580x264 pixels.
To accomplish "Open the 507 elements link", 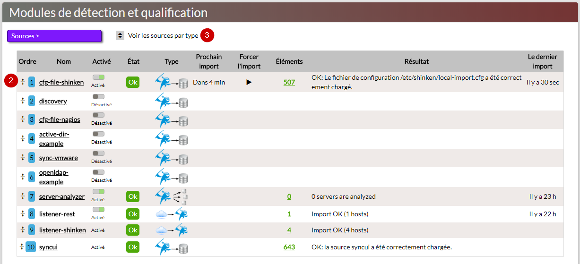I will [x=289, y=82].
